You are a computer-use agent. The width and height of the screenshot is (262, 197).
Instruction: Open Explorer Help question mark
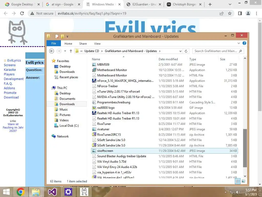[x=244, y=43]
